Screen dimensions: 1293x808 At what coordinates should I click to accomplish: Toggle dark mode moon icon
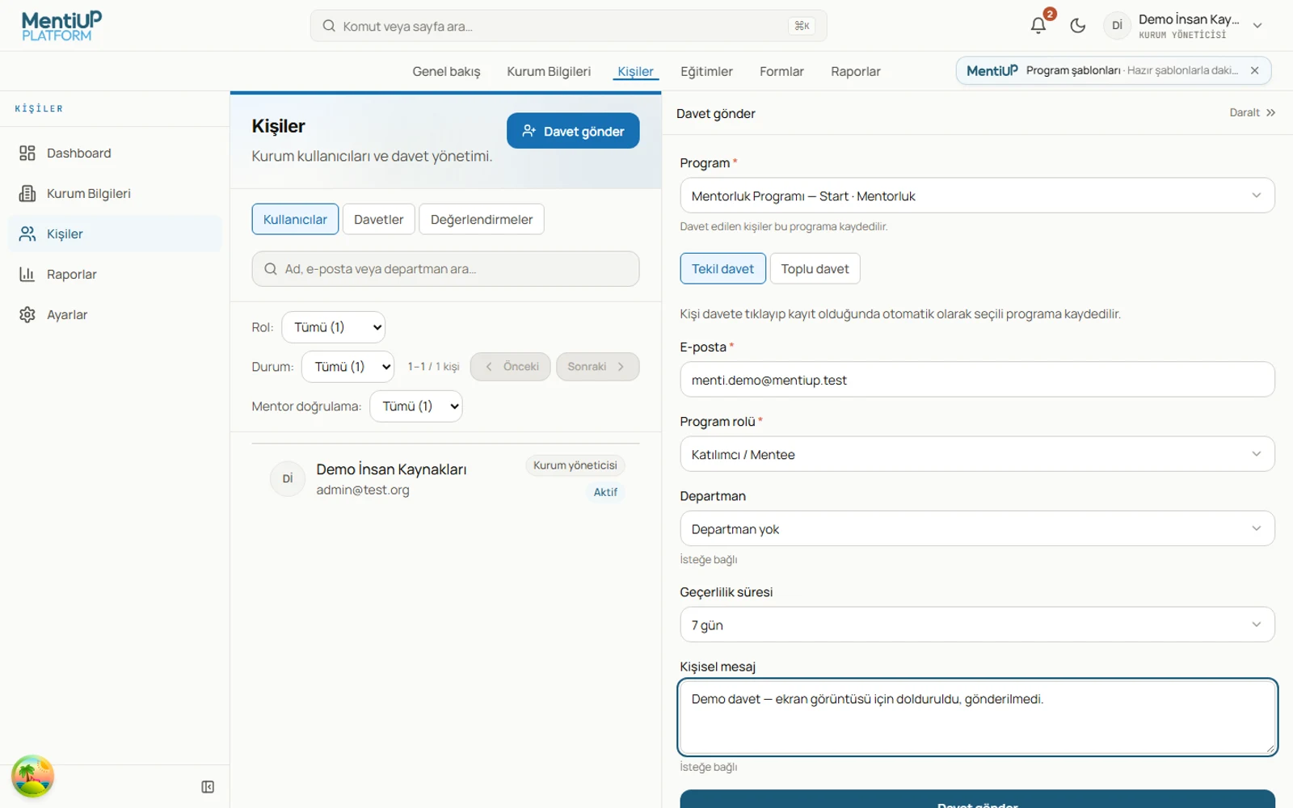point(1077,26)
